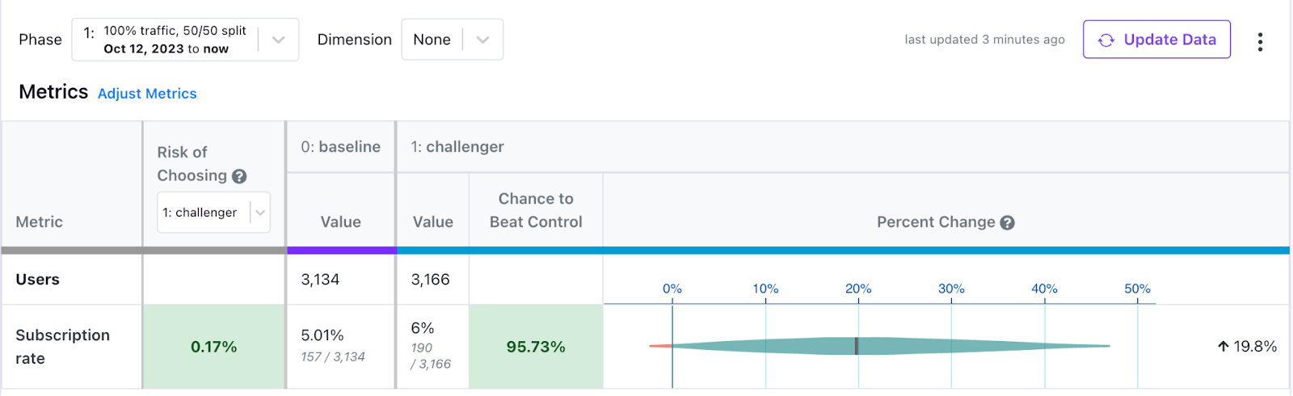The image size is (1293, 396).
Task: Click the Users row label
Action: pos(37,280)
